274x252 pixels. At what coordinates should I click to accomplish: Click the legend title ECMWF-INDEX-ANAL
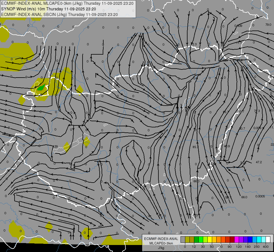point(161,239)
